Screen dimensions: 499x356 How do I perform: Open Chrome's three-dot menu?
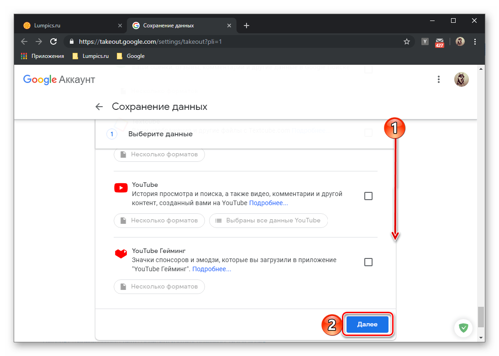click(x=475, y=41)
